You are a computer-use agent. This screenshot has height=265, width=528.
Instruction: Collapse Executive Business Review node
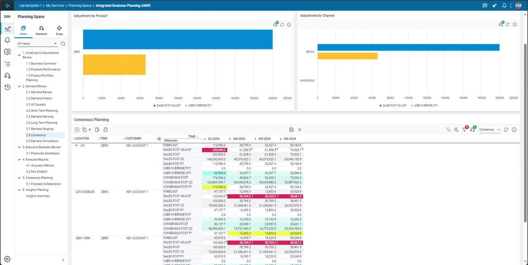tap(19, 147)
